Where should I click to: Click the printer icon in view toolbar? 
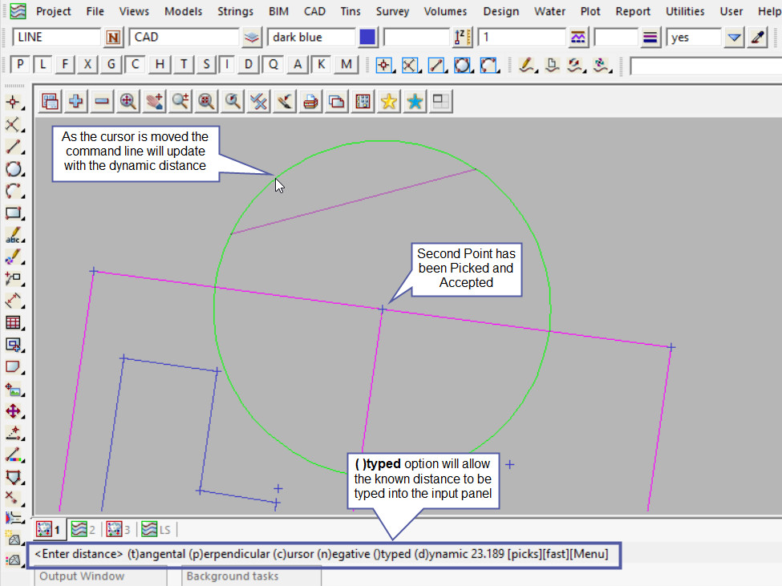click(310, 101)
